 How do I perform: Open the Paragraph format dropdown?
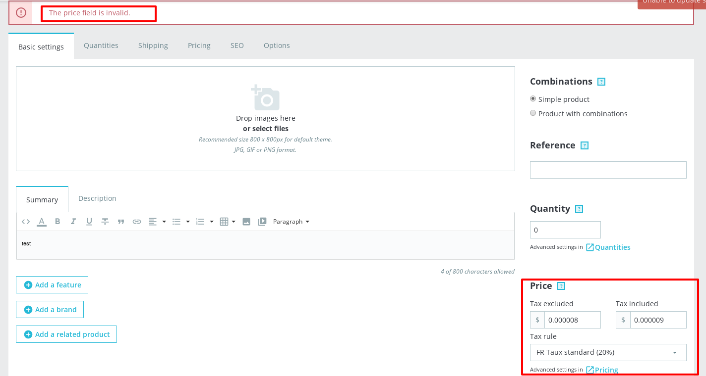tap(291, 222)
